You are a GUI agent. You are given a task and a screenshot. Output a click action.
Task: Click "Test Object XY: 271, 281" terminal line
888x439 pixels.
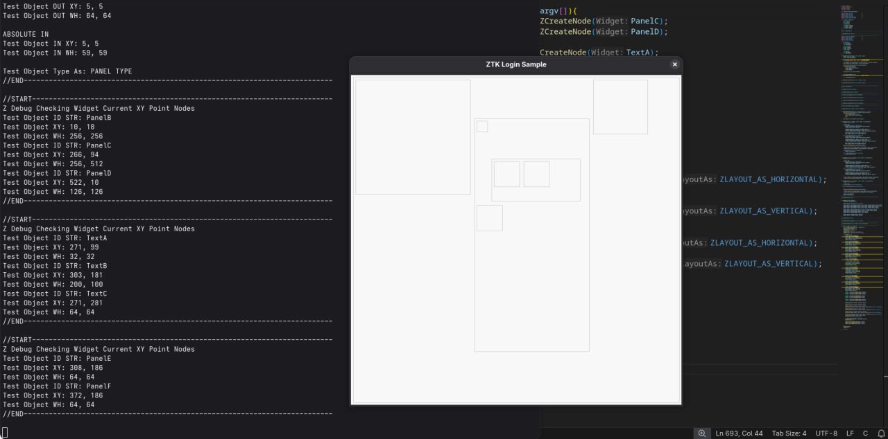pyautogui.click(x=53, y=303)
